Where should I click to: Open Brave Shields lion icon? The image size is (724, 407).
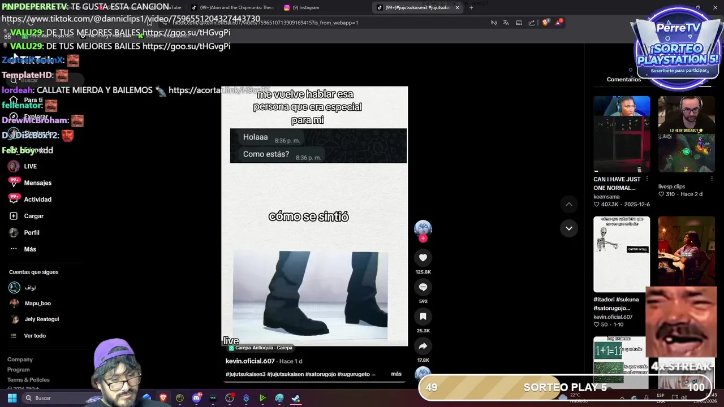(545, 23)
